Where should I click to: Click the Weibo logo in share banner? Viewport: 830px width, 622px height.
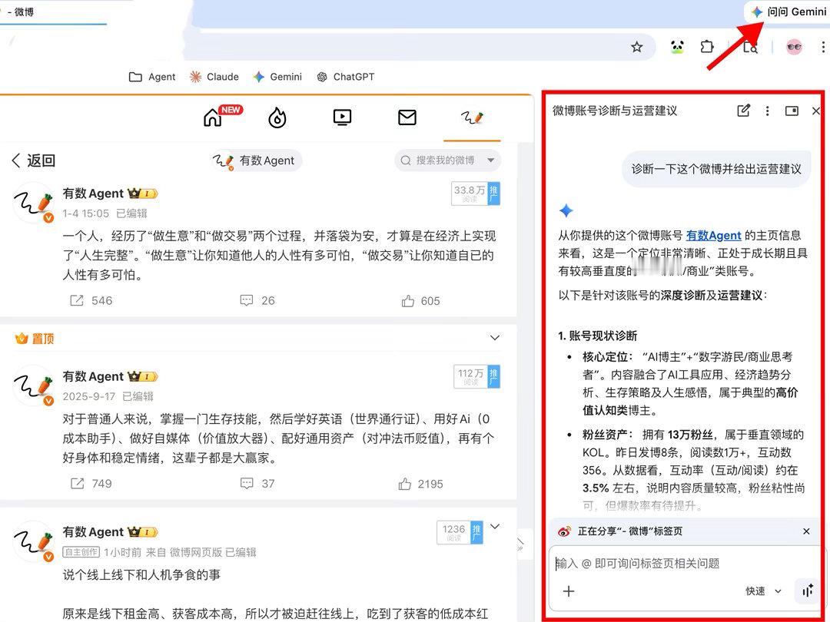[564, 531]
